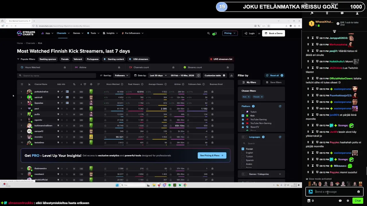367x206 pixels.
Task: Check the English language checkbox
Action: (243, 153)
